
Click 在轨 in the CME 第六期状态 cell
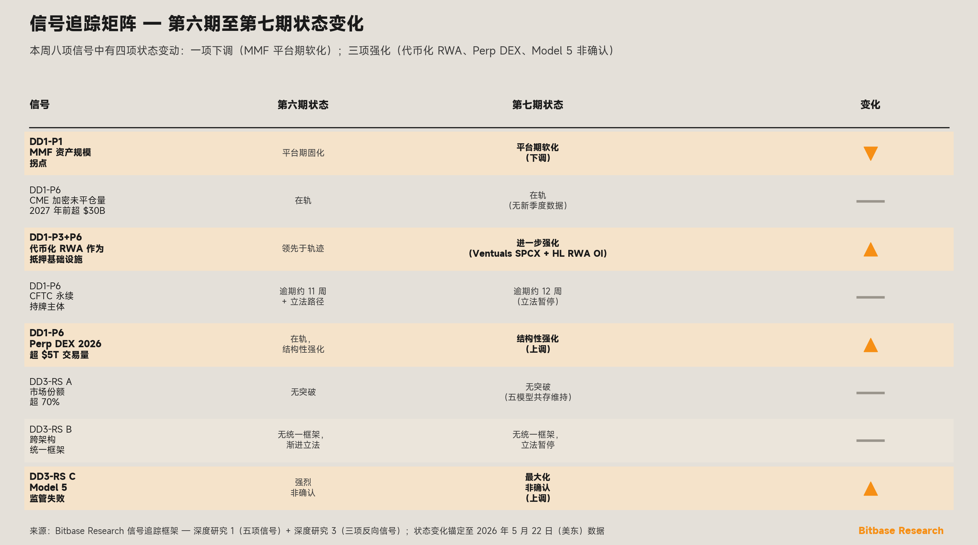point(303,200)
